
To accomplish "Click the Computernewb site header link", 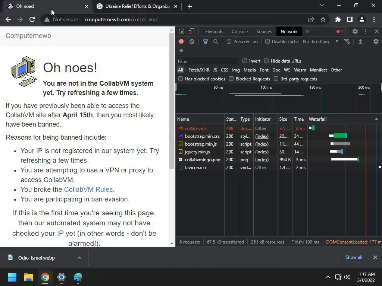I will (28, 36).
